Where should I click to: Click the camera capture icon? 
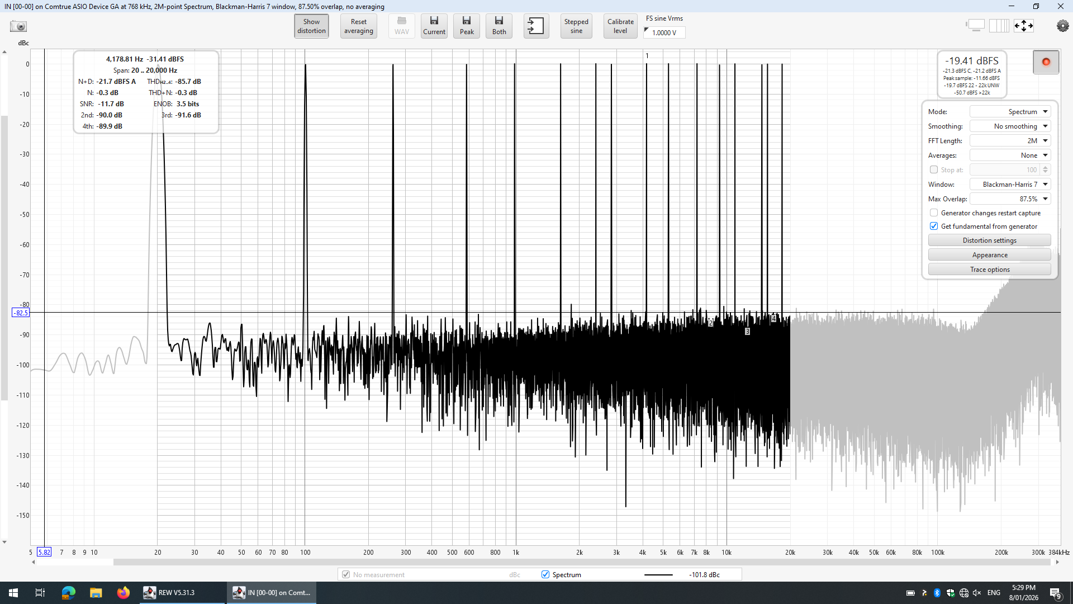point(18,26)
